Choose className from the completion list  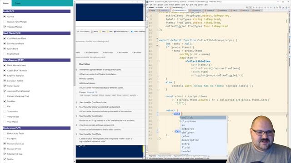point(203,121)
